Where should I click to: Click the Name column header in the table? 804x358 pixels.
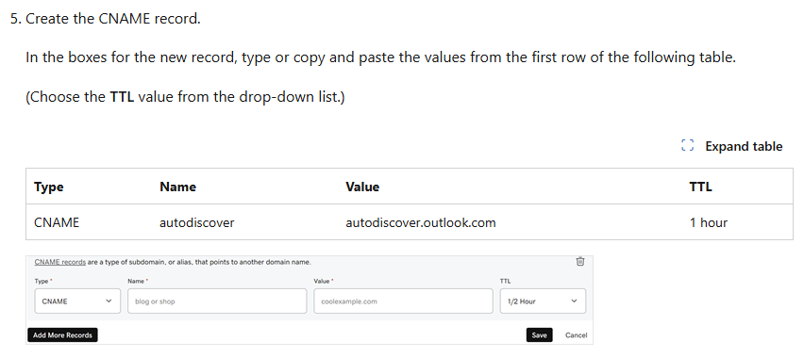[178, 187]
